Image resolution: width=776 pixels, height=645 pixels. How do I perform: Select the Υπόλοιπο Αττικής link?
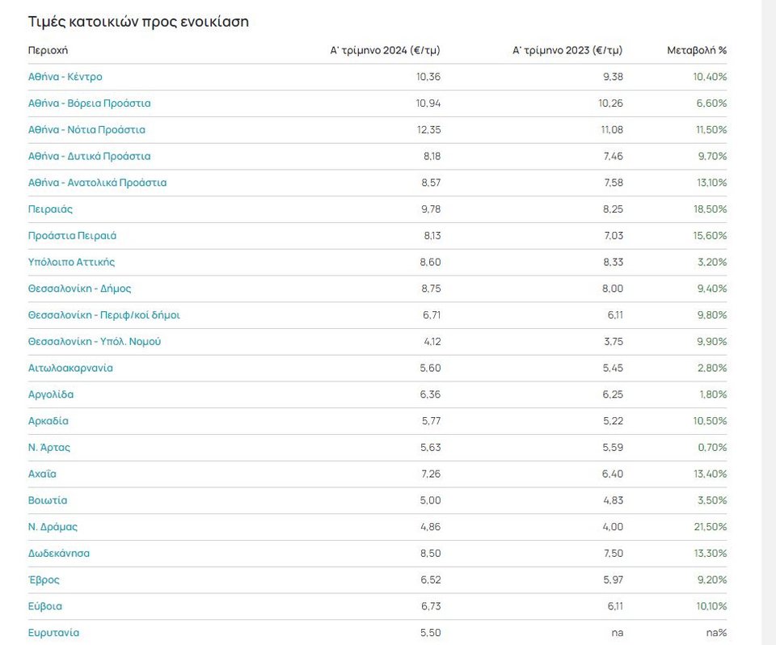71,262
